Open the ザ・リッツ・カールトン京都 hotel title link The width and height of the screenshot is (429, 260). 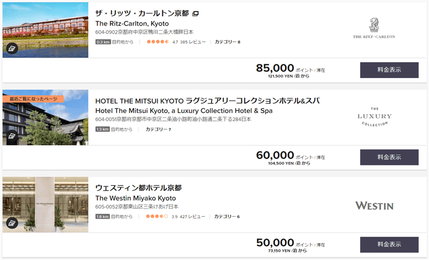(x=142, y=13)
